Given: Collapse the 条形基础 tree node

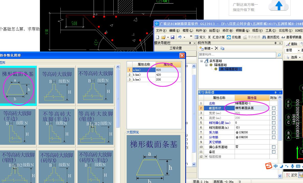Looking at the screenshot, I should [202, 61].
